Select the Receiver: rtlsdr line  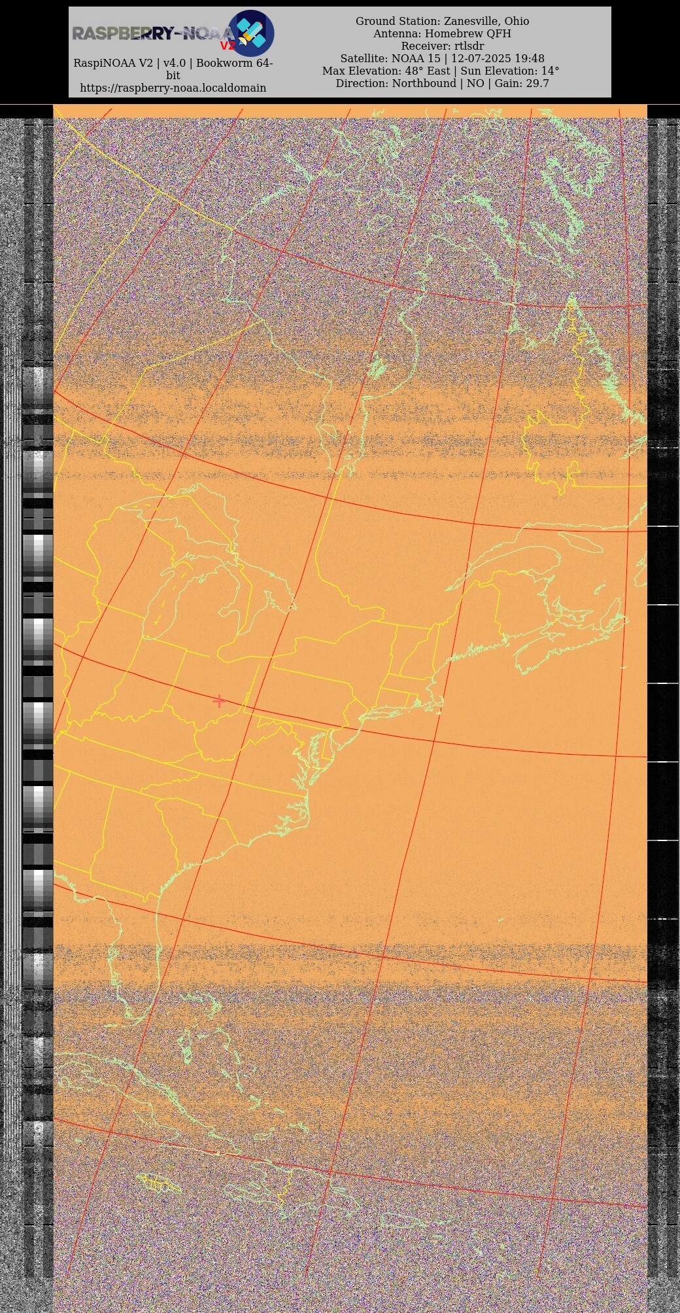(442, 46)
